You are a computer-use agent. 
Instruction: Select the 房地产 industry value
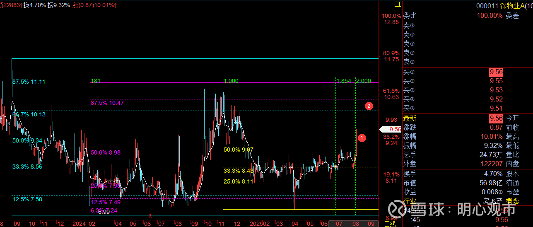coord(493,201)
